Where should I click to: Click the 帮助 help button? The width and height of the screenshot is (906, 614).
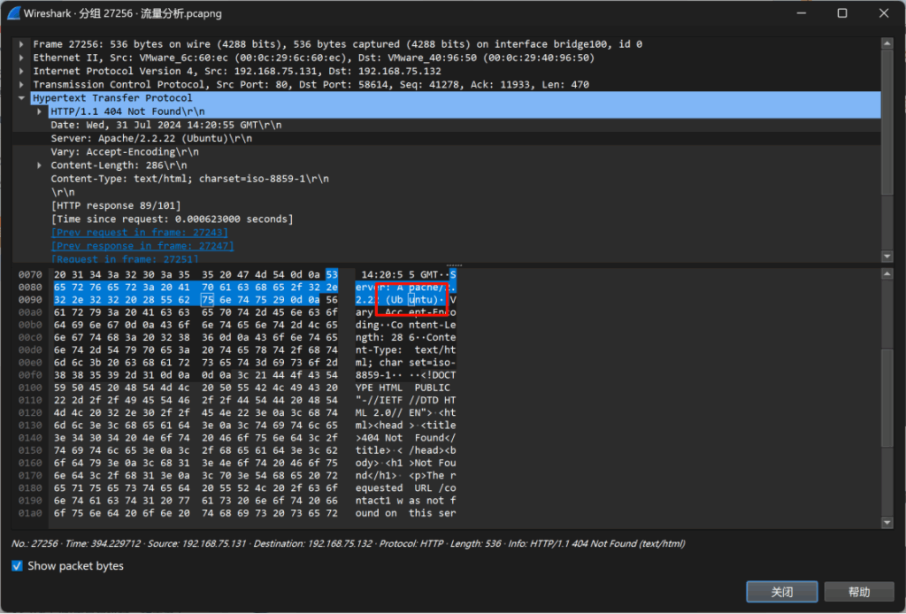coord(858,592)
